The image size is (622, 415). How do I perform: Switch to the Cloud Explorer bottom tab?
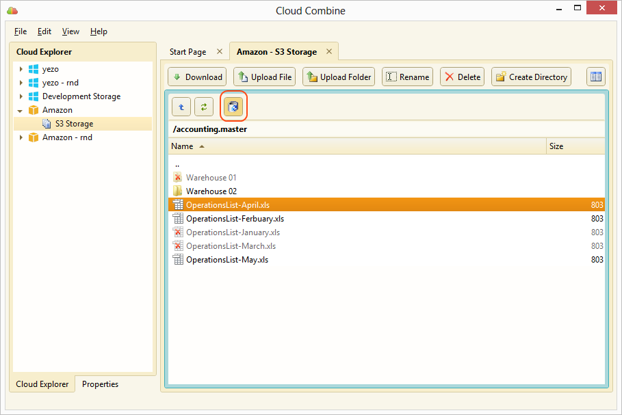[x=42, y=384]
